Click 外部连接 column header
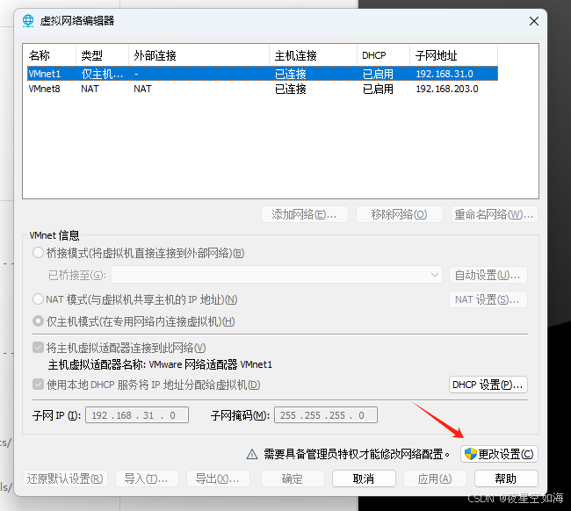The height and width of the screenshot is (511, 571). 199,55
